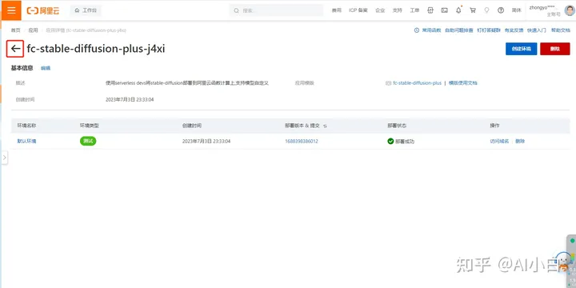The width and height of the screenshot is (576, 288).
Task: Click the icon left of Cloud Shell
Action: point(430,10)
